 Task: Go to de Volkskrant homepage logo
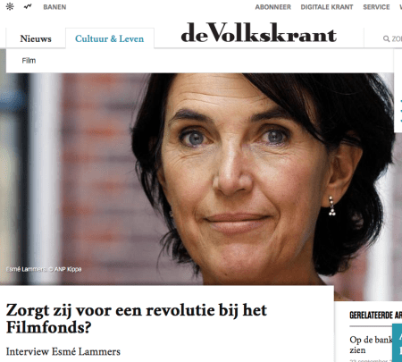(259, 33)
